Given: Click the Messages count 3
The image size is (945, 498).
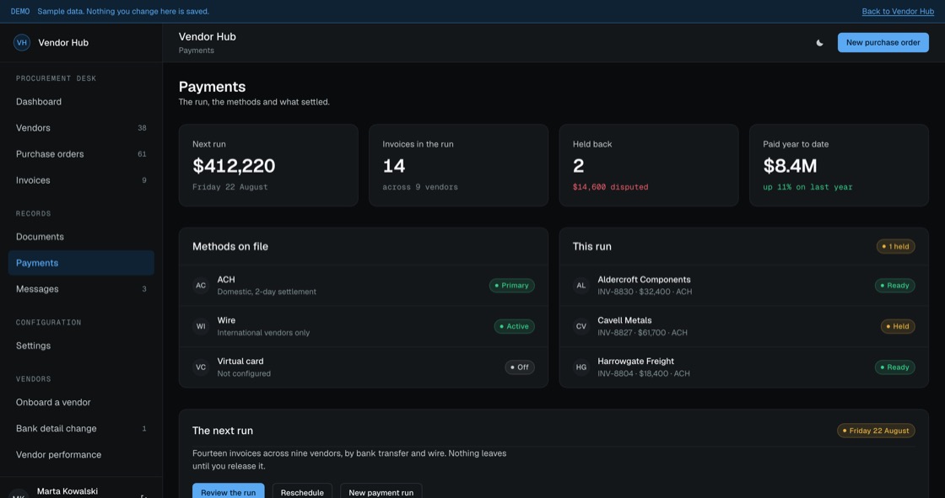Looking at the screenshot, I should (144, 289).
